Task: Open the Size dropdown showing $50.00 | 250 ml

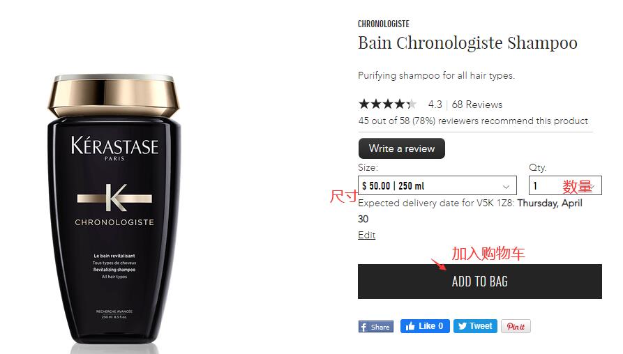Action: pos(437,185)
